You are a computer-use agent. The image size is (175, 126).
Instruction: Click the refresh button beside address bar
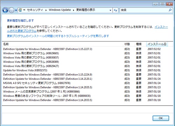(x=115, y=10)
